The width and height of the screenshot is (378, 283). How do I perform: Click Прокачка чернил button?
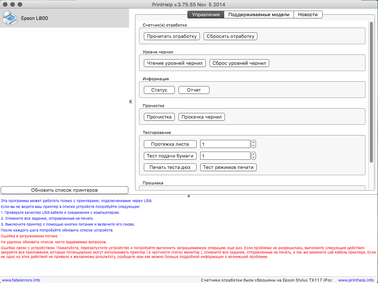click(x=201, y=117)
